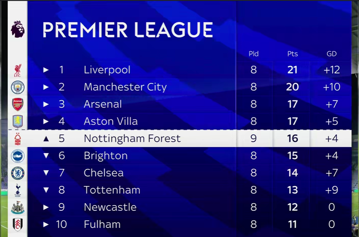Viewport: 359px width, 237px height.
Task: Select the Brighton seagull badge
Action: tap(17, 156)
